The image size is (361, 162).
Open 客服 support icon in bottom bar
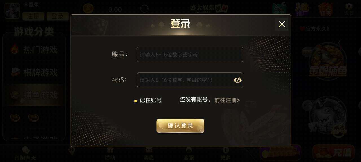(189, 154)
